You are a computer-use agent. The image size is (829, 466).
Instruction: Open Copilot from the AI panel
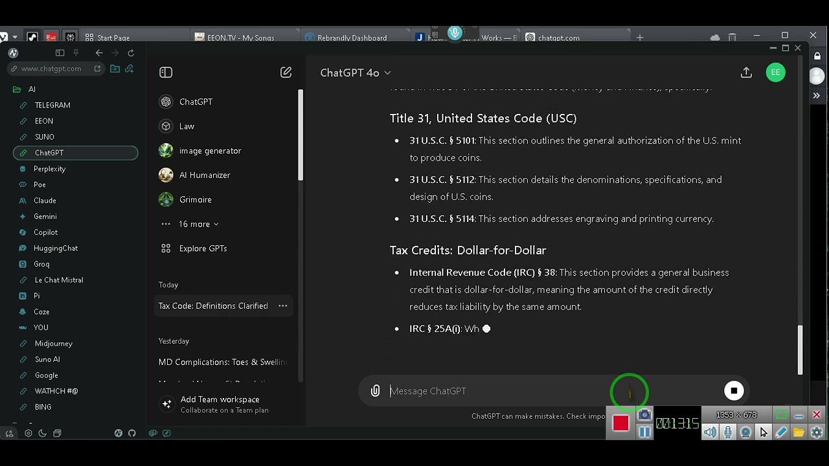click(x=46, y=232)
